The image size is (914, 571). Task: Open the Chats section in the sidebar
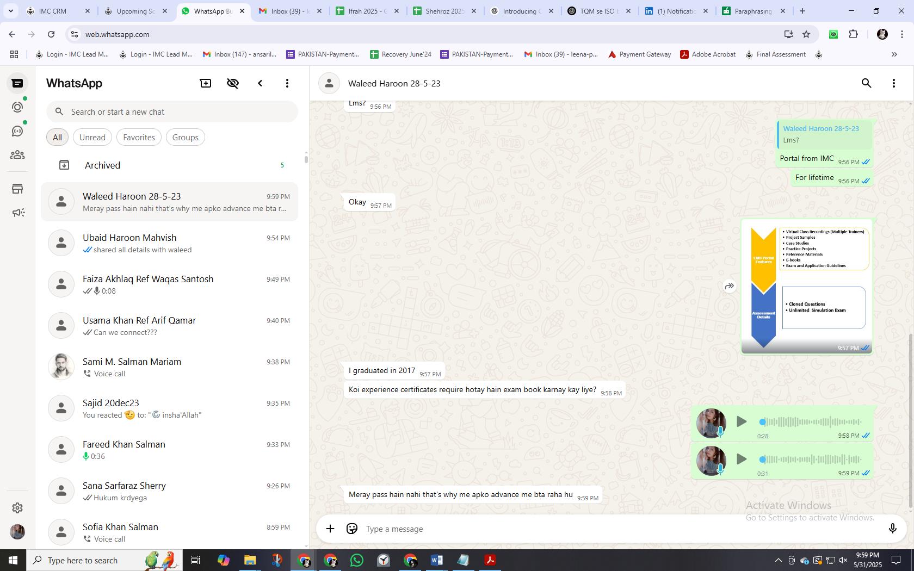click(17, 83)
